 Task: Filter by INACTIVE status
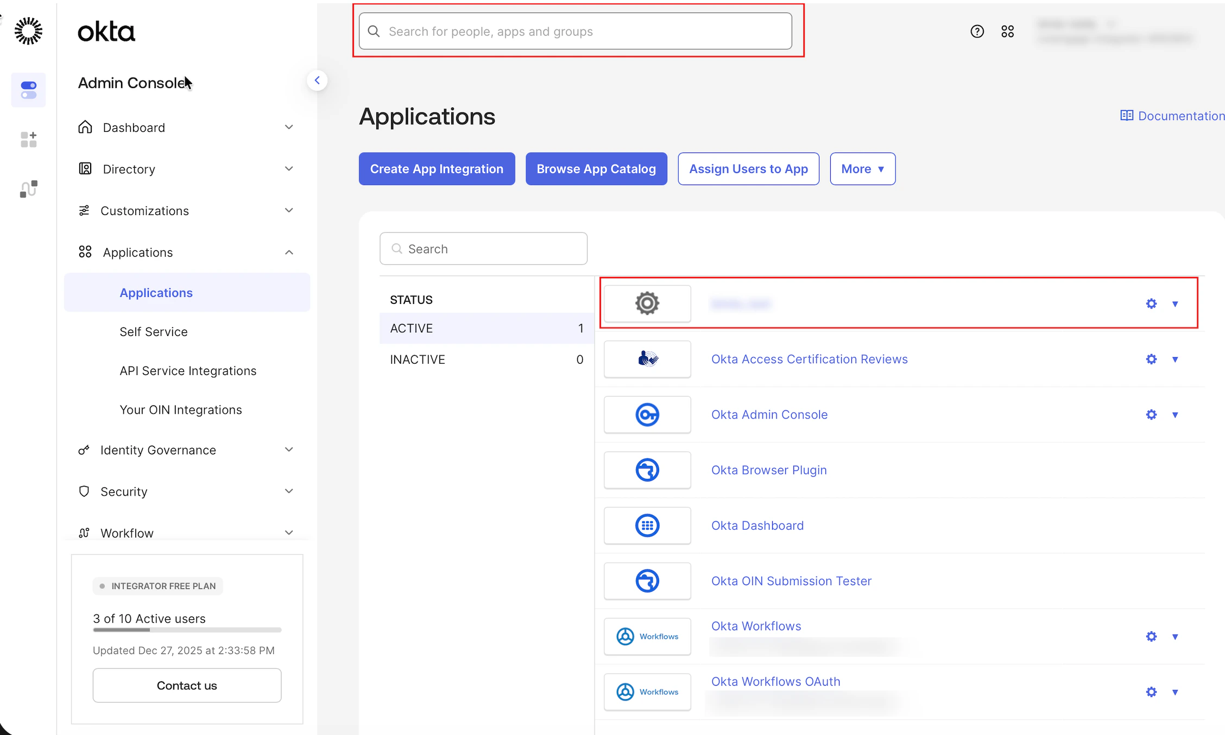485,359
